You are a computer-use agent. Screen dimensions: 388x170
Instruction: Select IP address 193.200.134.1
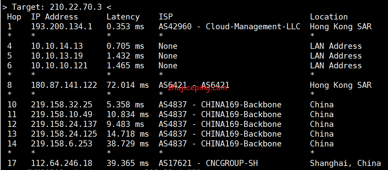(62, 26)
